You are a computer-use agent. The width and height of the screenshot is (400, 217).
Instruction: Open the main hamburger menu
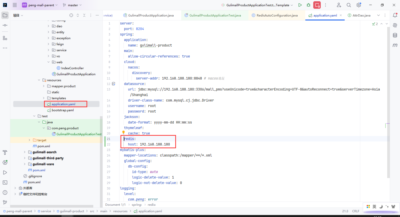pos(15,5)
